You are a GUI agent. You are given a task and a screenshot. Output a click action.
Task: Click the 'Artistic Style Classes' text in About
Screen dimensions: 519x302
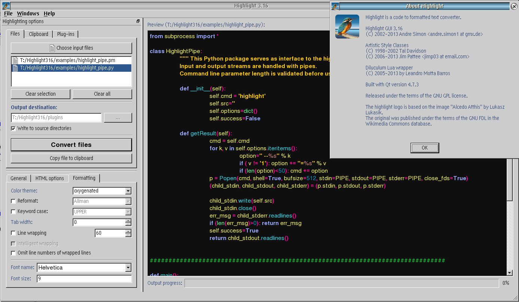click(387, 45)
